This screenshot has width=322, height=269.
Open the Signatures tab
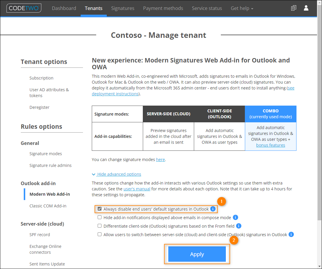tap(123, 8)
